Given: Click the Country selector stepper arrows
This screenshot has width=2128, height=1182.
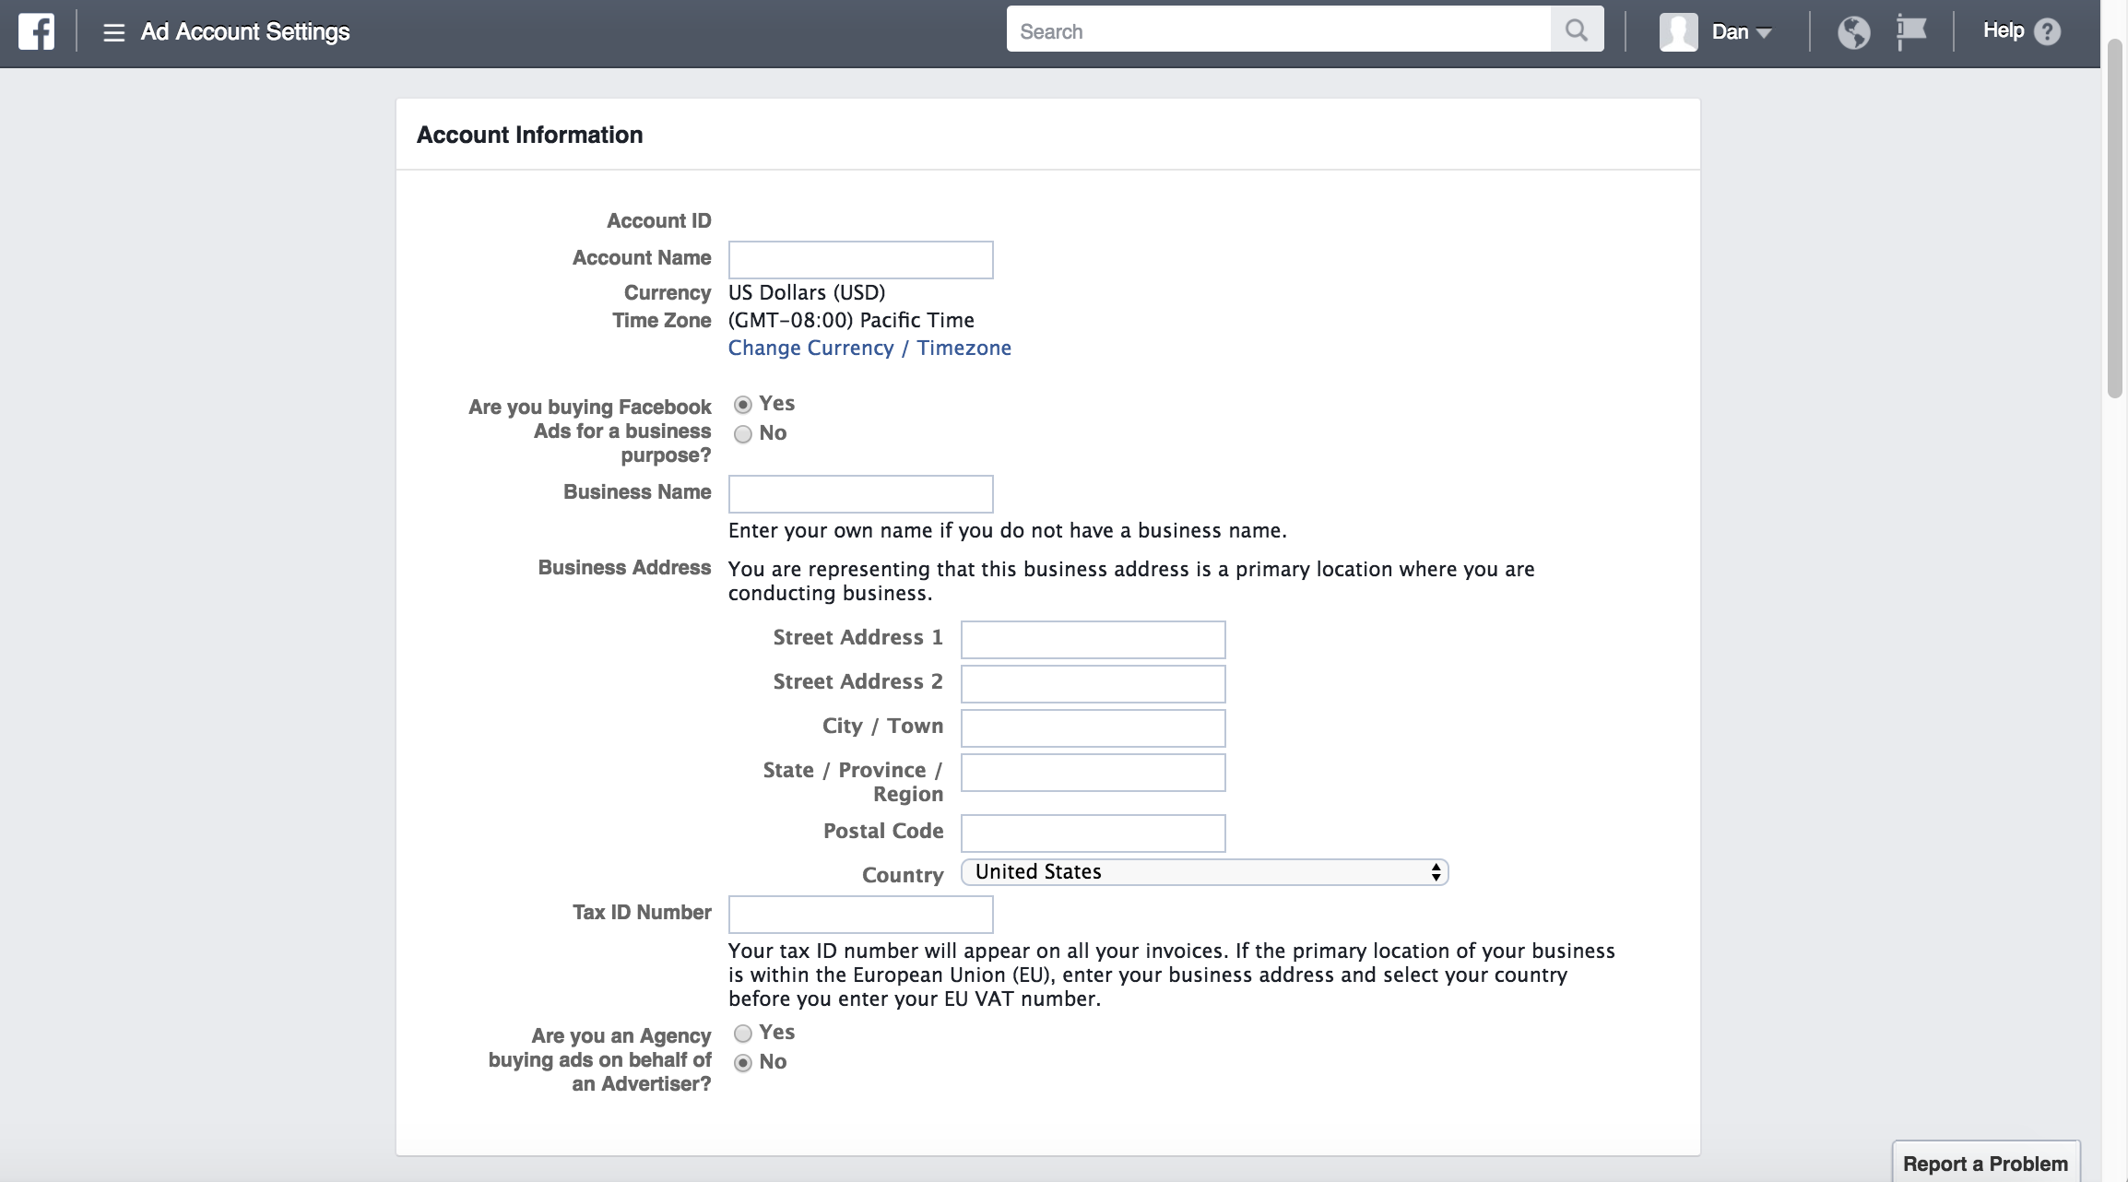Looking at the screenshot, I should point(1436,871).
